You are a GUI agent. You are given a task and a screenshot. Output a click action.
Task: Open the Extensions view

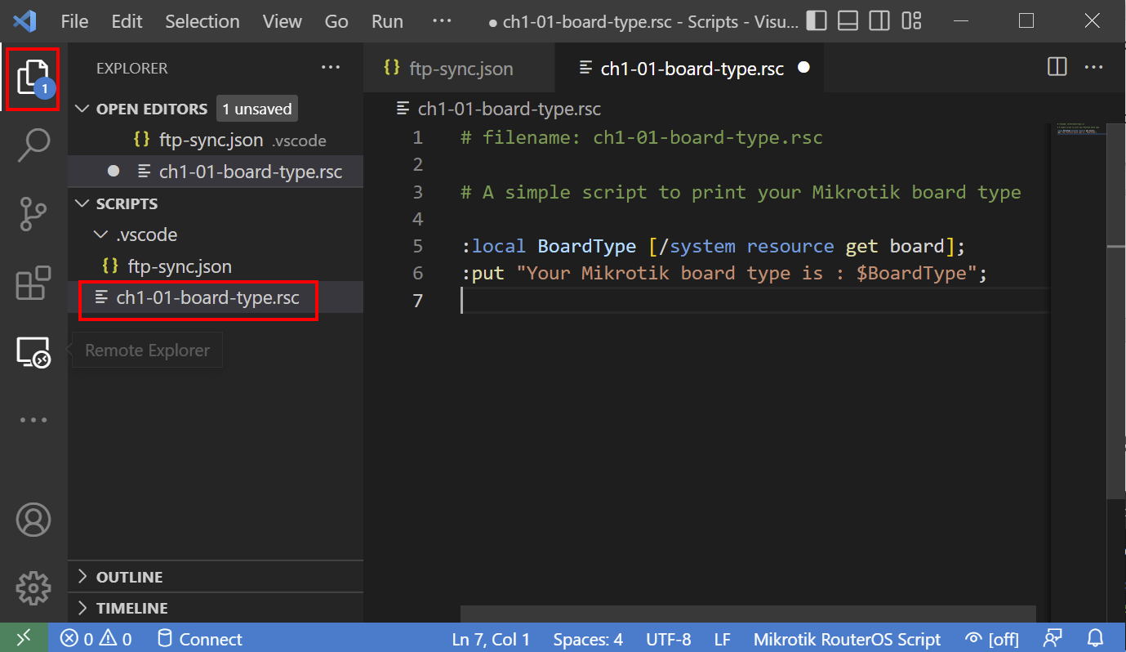click(33, 284)
